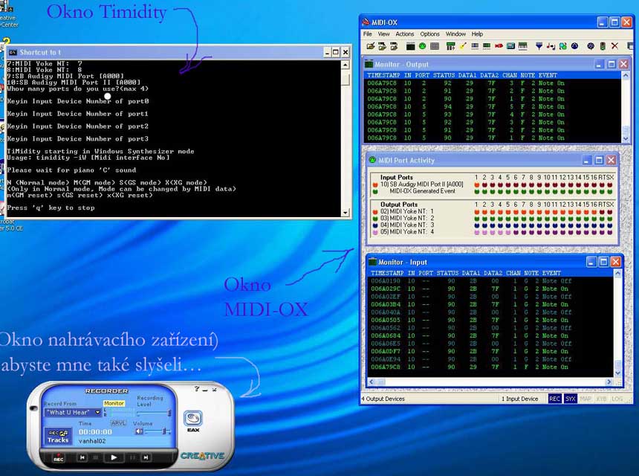This screenshot has height=476, width=639.
Task: Click the red X icon in MIDI-OX toolbar
Action: [614, 46]
